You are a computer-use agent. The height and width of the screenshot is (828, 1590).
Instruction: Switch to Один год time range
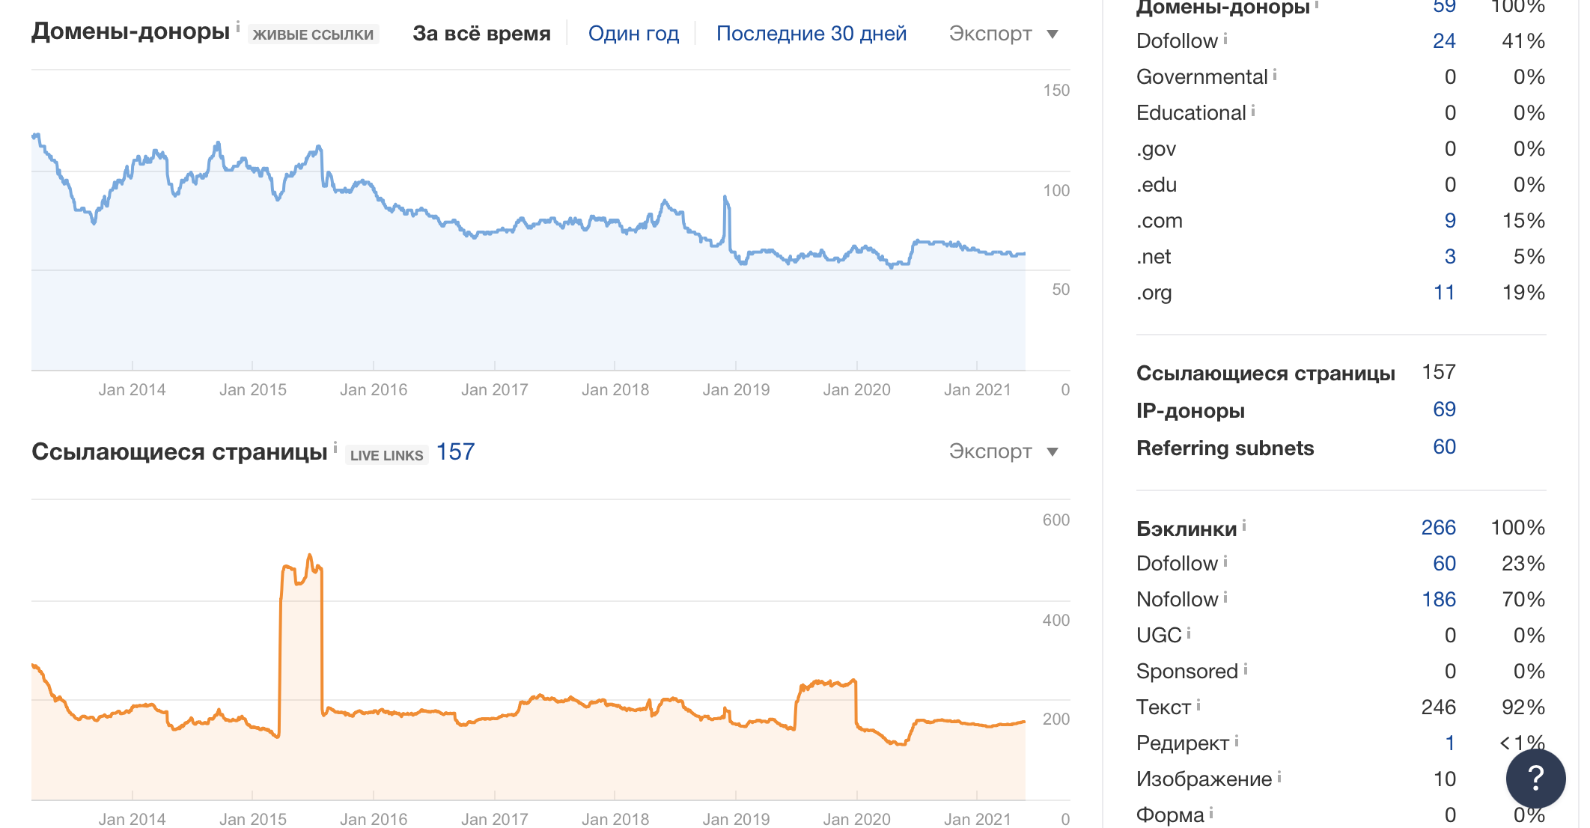(x=633, y=34)
